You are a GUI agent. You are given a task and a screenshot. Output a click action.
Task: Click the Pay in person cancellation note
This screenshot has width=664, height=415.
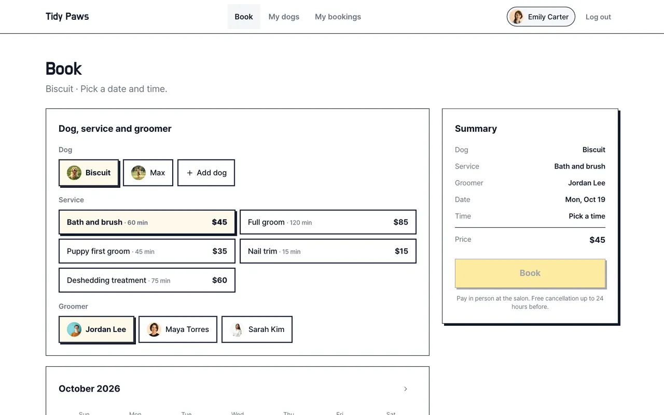530,302
